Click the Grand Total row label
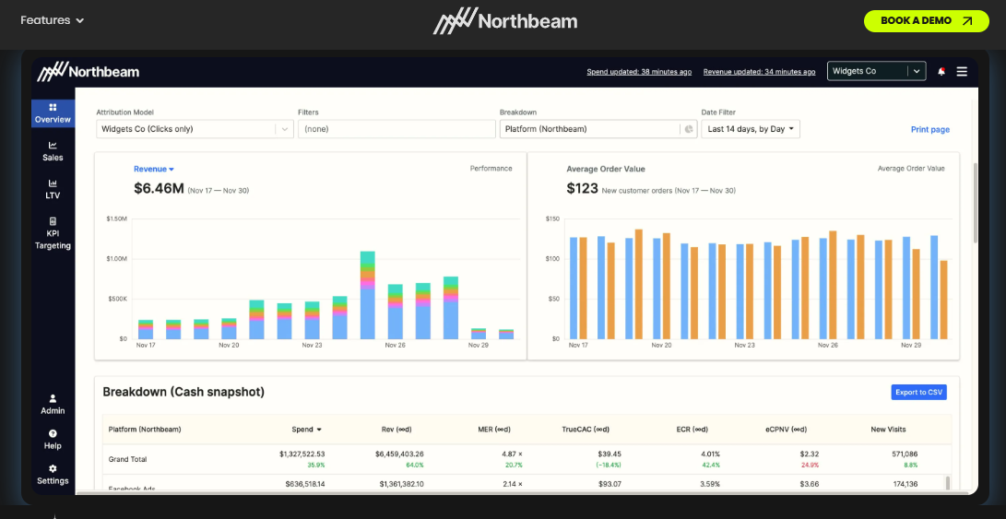The image size is (1006, 519). [127, 459]
